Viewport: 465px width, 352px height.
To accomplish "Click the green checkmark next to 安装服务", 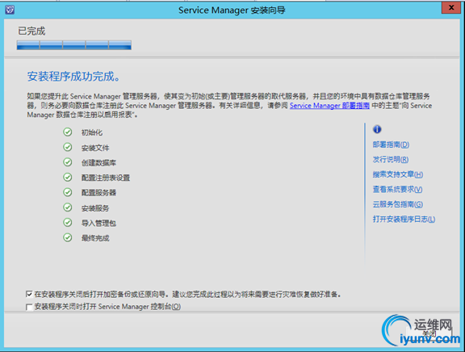I will coord(68,207).
